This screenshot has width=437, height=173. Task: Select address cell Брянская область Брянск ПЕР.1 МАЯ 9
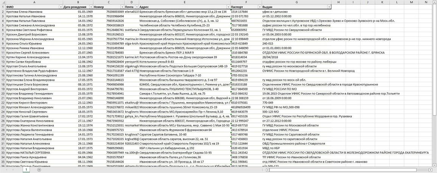point(185,52)
